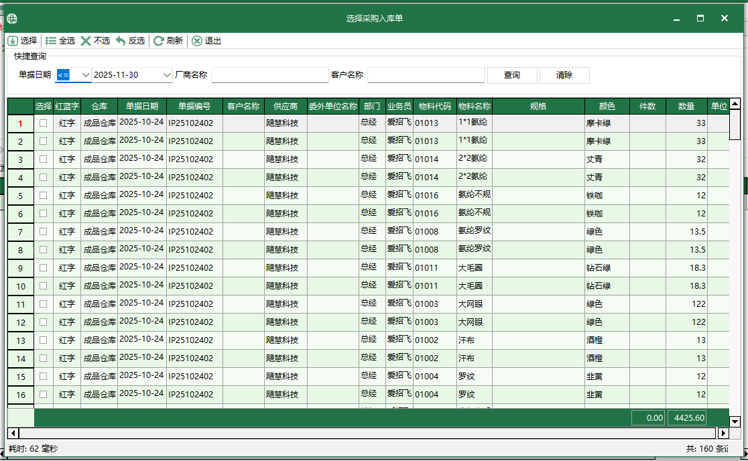The height and width of the screenshot is (461, 748).
Task: Open the date comparison operator dropdown
Action: (85, 75)
